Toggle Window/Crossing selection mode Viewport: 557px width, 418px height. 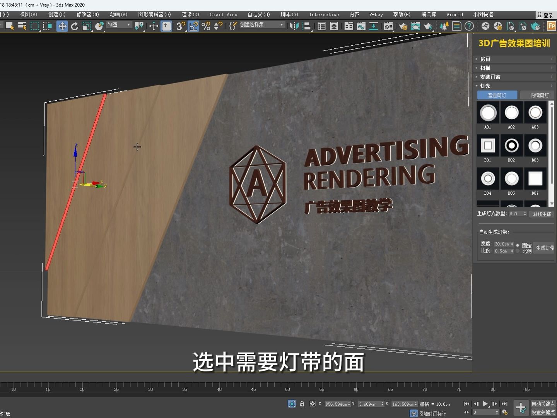[48, 26]
